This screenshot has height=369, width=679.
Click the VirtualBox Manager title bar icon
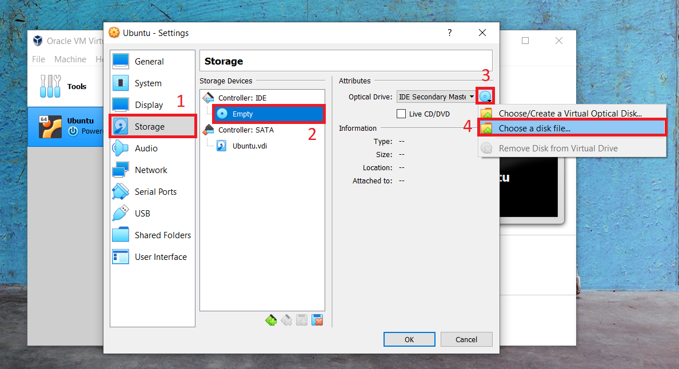[38, 41]
